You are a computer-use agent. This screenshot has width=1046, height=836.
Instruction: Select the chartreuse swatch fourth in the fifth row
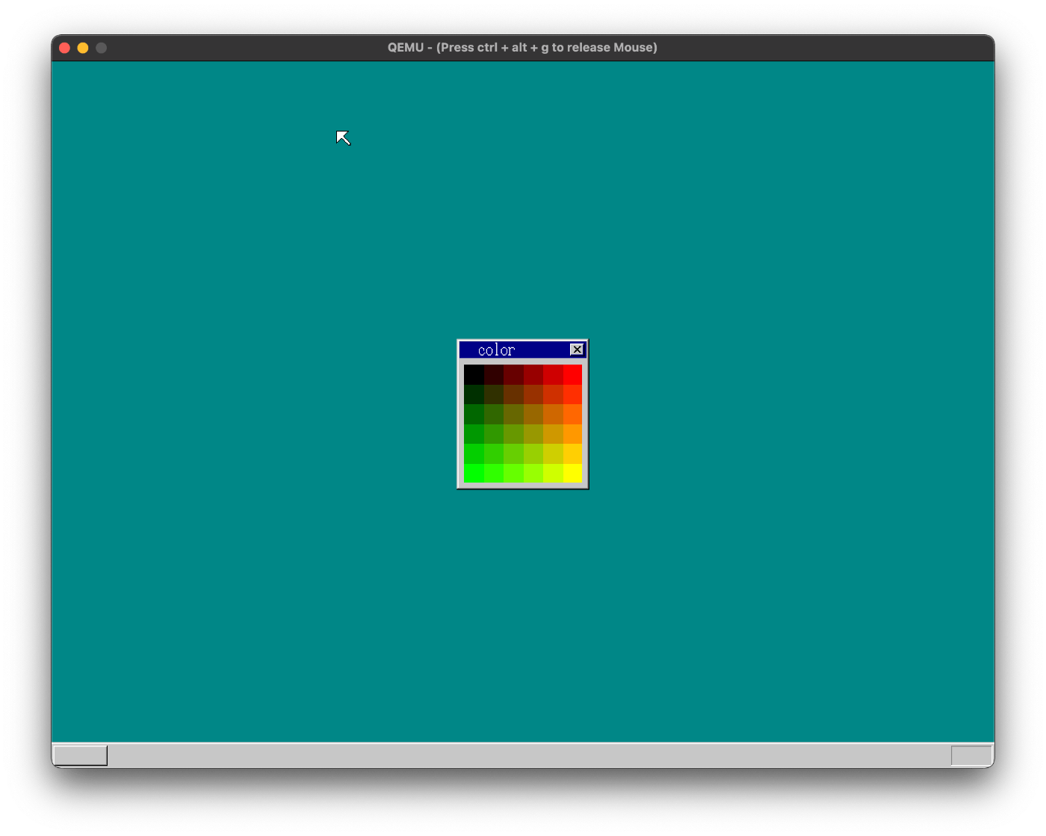[533, 453]
